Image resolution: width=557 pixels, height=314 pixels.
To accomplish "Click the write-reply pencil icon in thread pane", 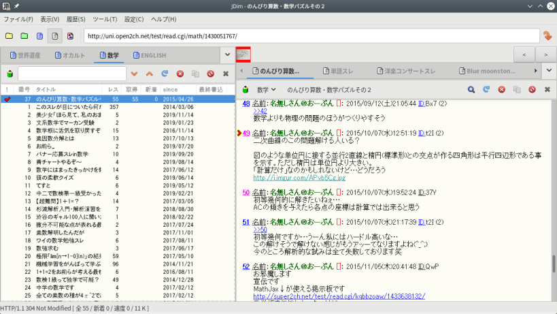I will tap(245, 90).
